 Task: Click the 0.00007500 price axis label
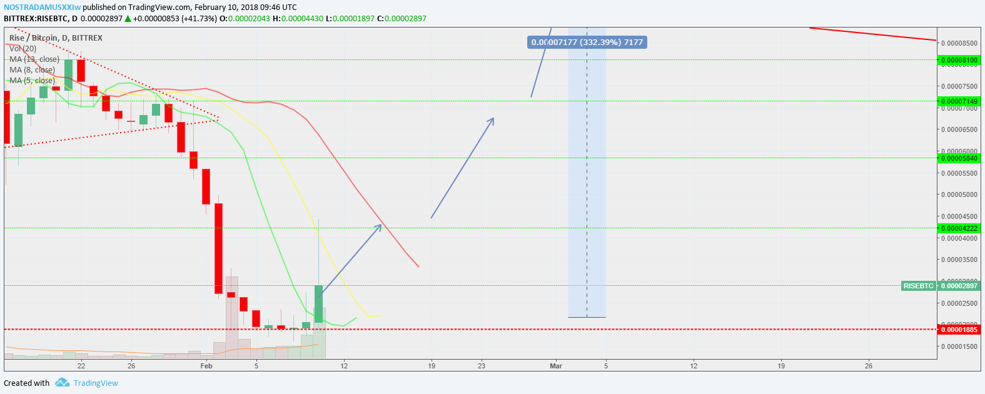[959, 86]
